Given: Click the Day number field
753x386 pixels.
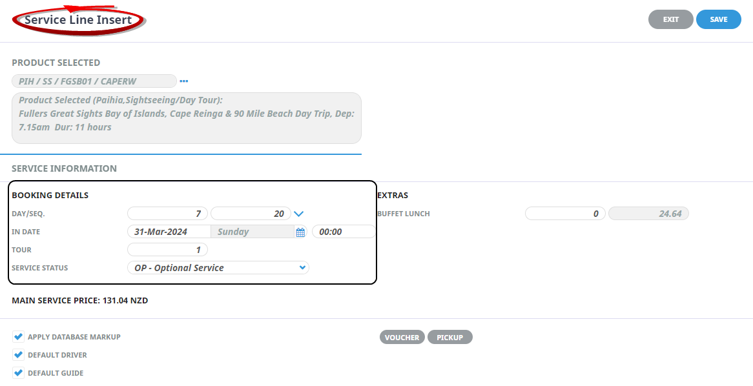Looking at the screenshot, I should click(x=167, y=214).
